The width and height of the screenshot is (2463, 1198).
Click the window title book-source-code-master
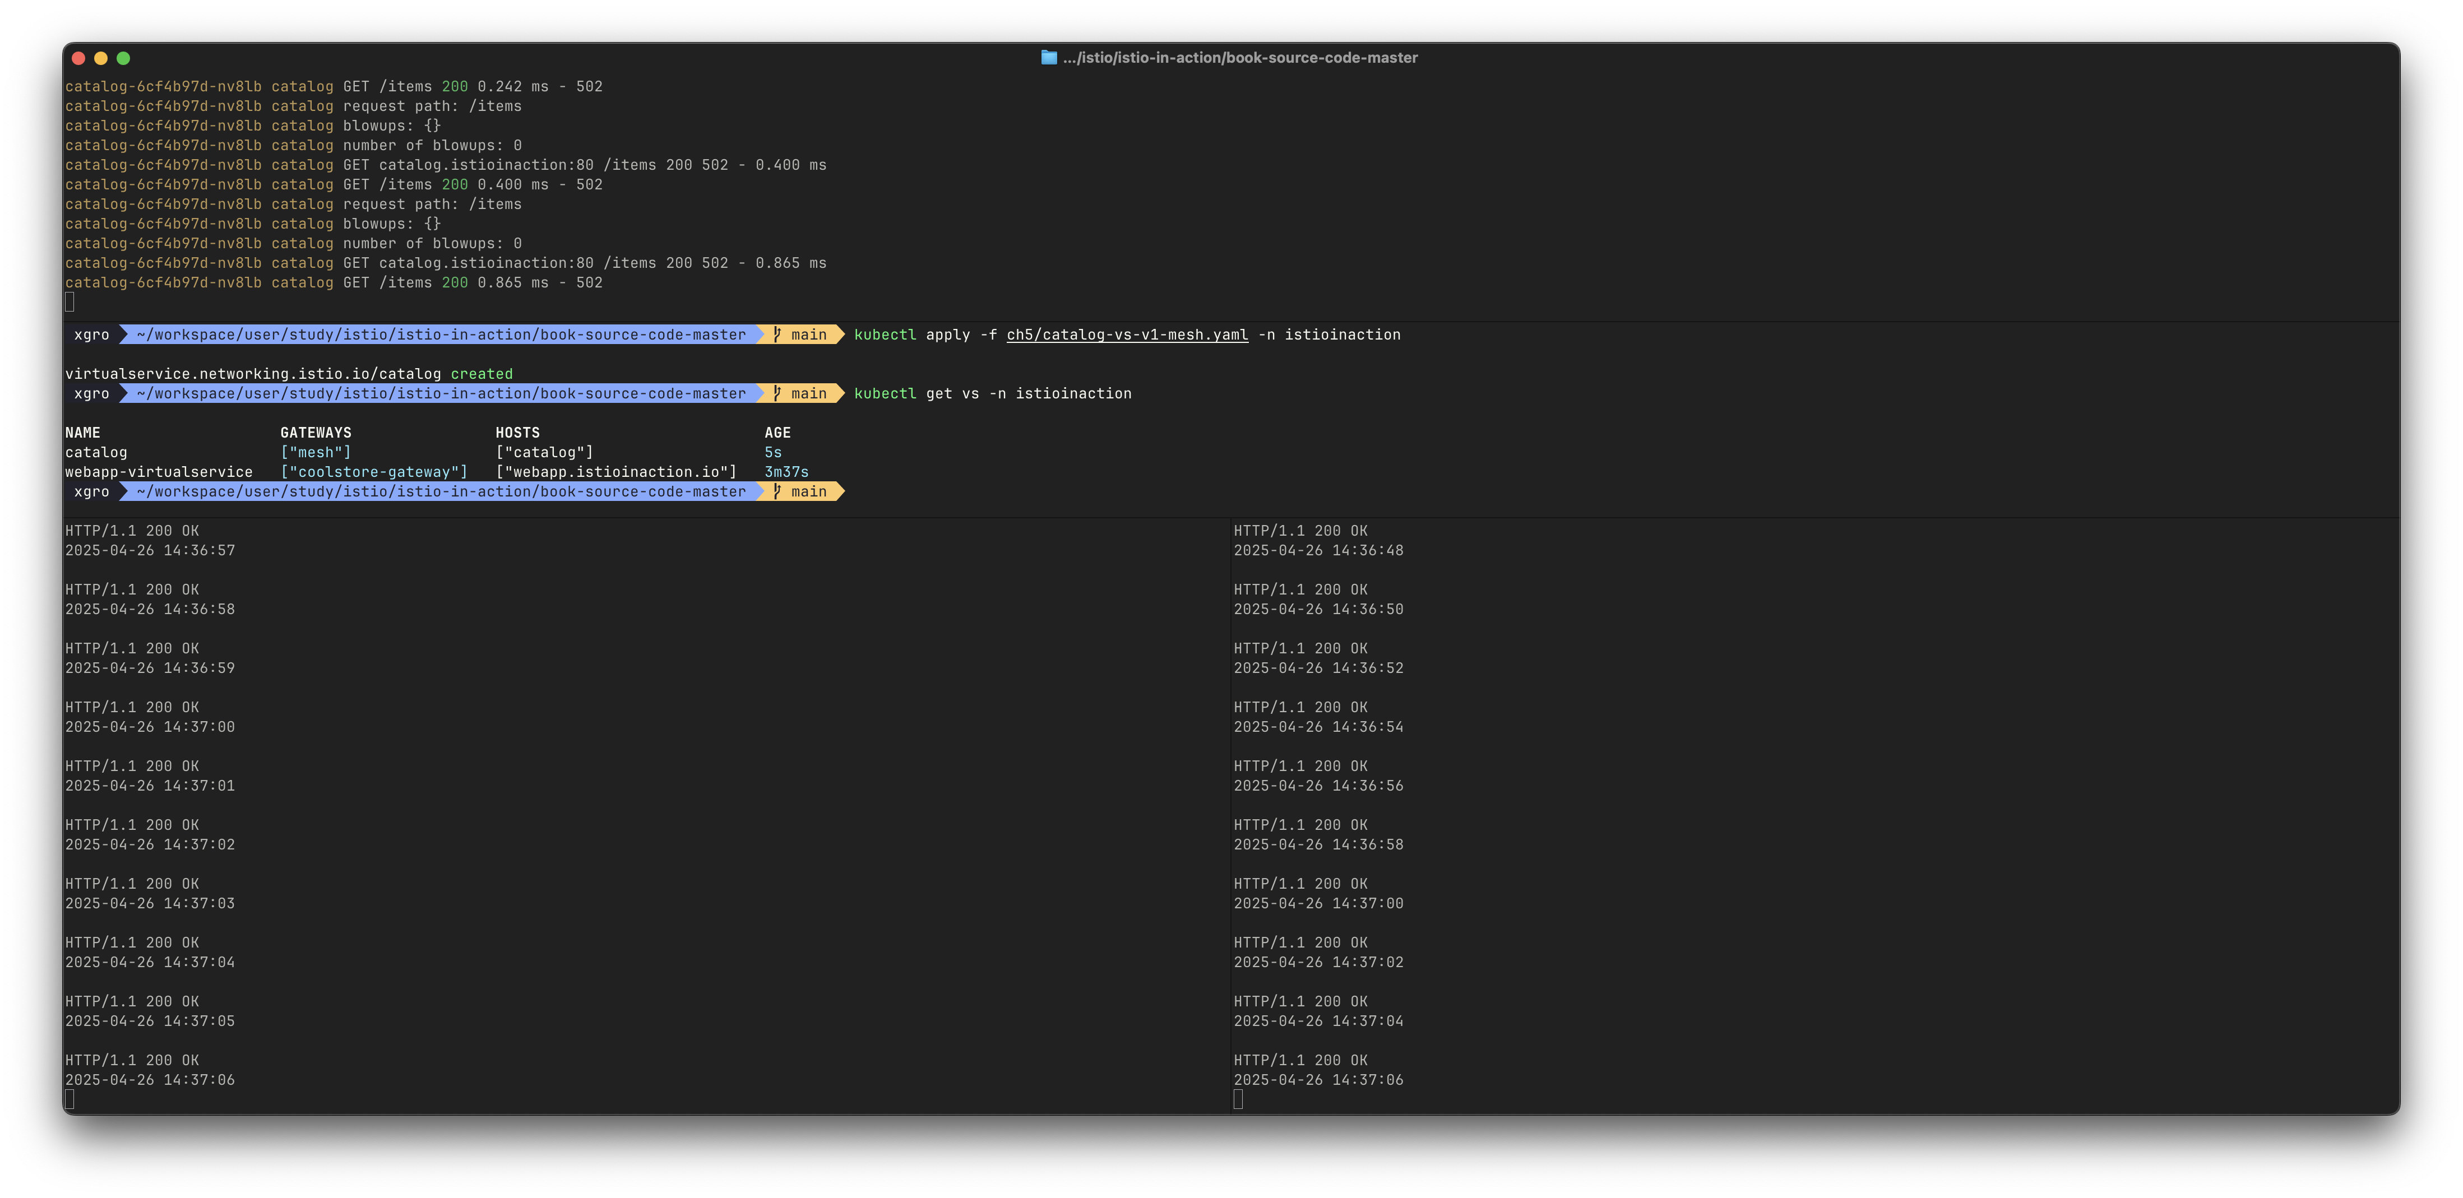point(1240,57)
